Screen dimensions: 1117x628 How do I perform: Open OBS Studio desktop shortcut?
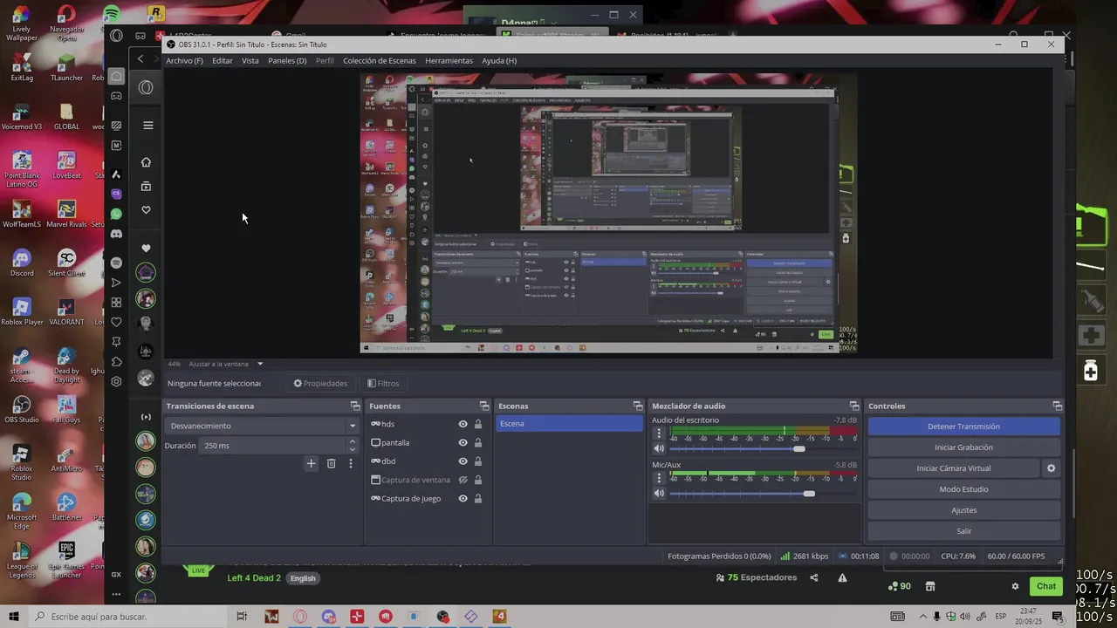coord(22,410)
